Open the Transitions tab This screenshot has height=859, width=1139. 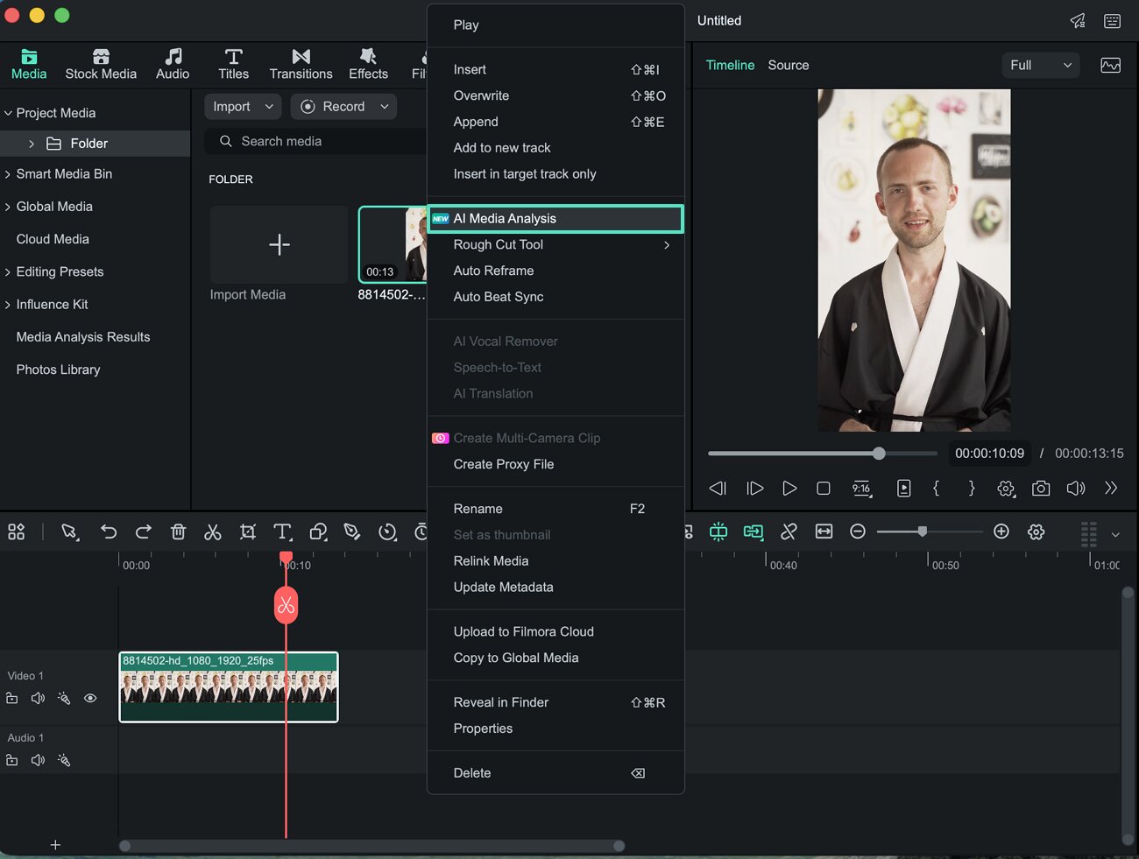click(301, 64)
